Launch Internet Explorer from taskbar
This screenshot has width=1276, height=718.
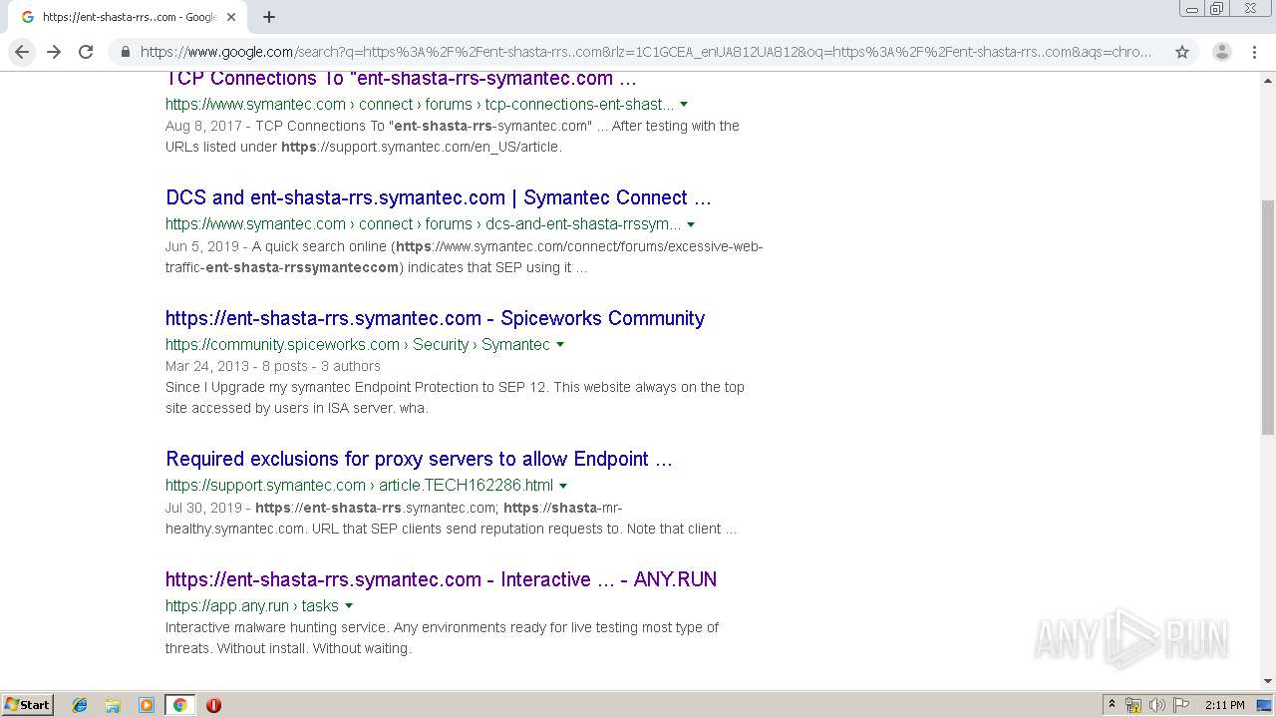[80, 705]
